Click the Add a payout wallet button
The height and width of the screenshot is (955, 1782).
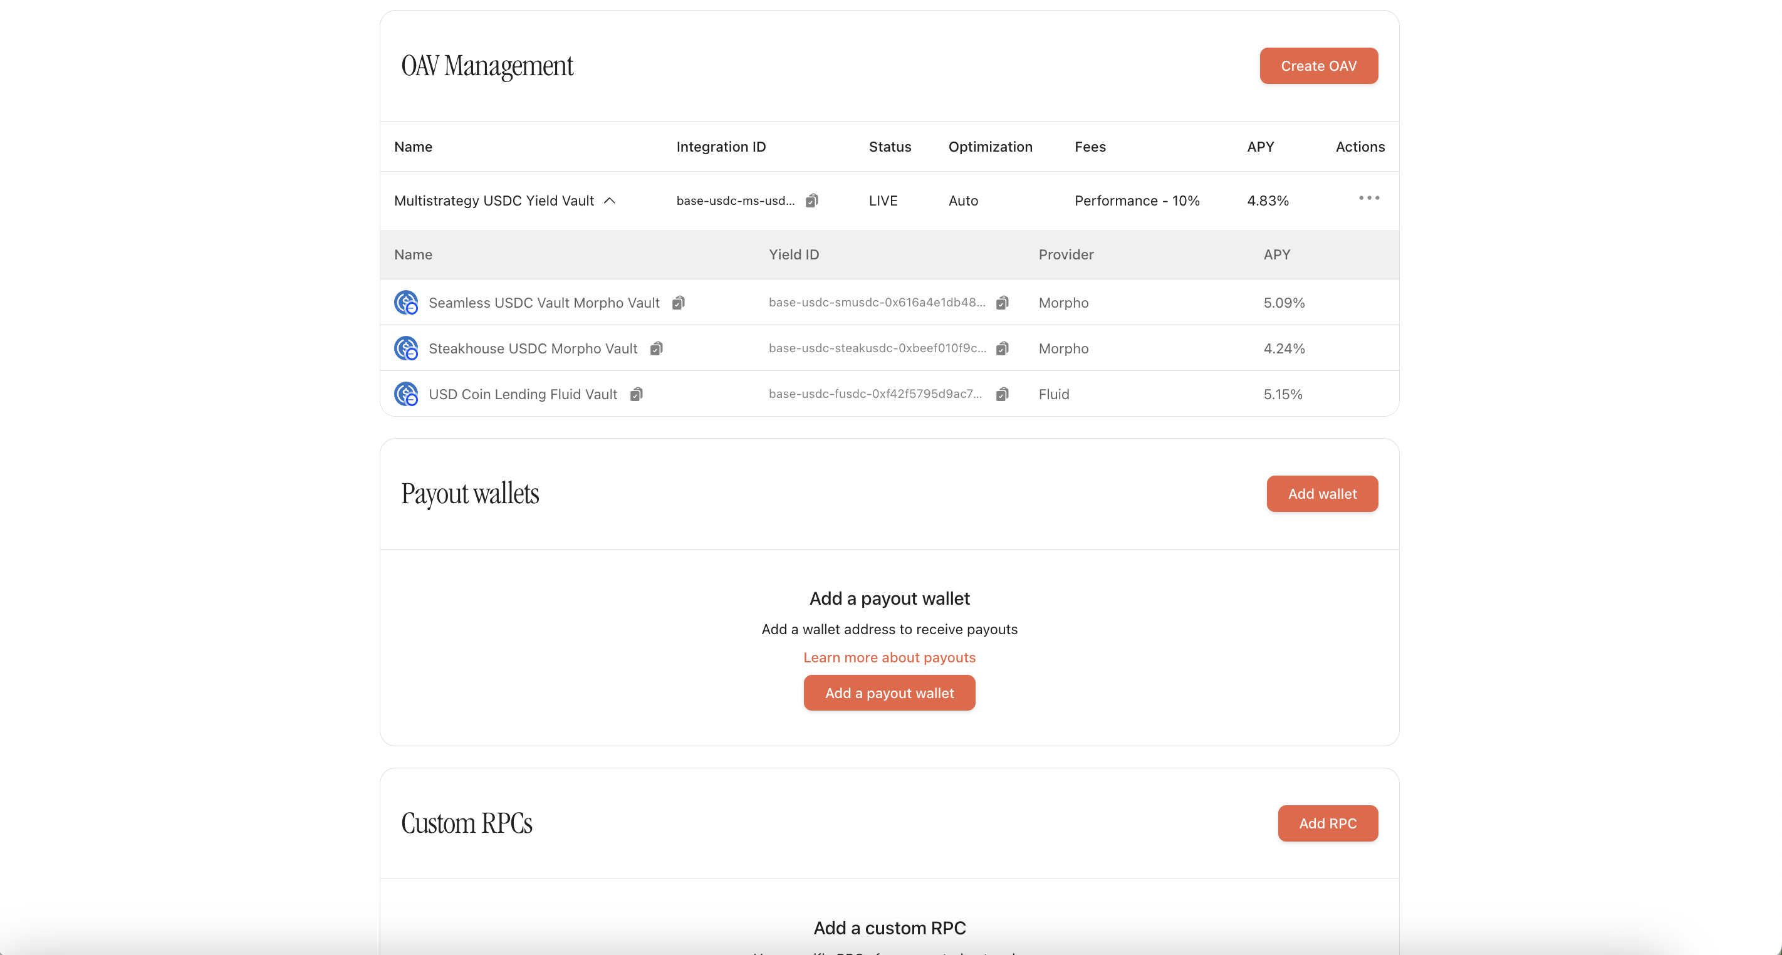point(889,692)
